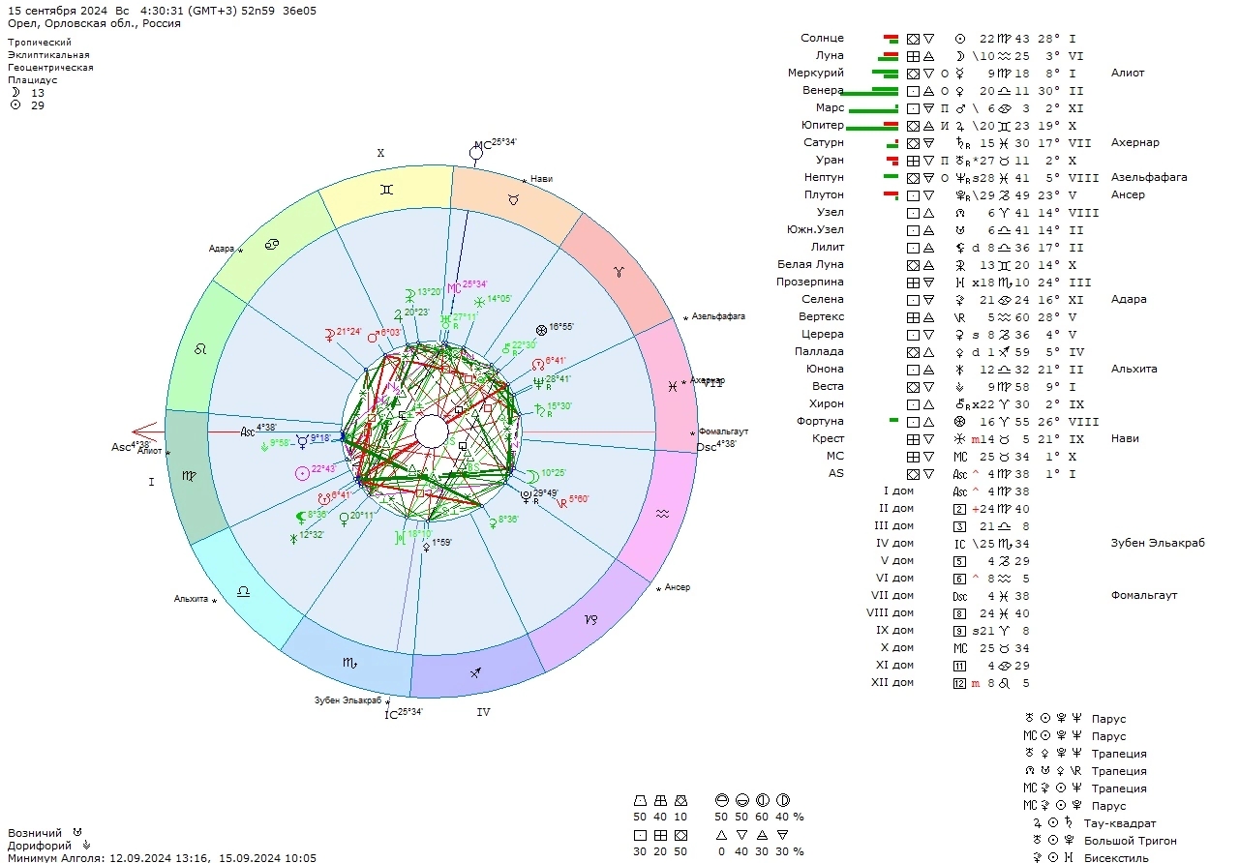Click the Leo sign on the zodiac ring
This screenshot has width=1239, height=863.
coord(202,348)
